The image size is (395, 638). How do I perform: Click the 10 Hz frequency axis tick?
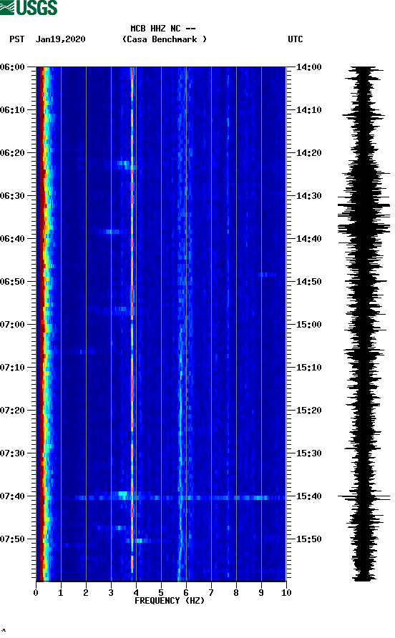286,592
